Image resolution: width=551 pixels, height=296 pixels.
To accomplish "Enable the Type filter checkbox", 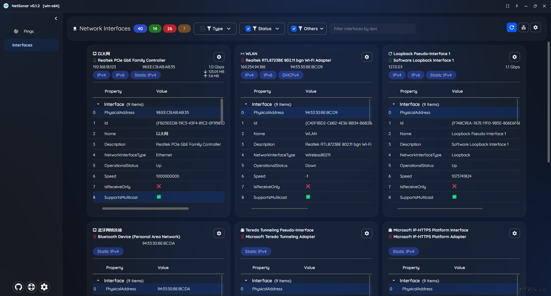I will pos(202,29).
